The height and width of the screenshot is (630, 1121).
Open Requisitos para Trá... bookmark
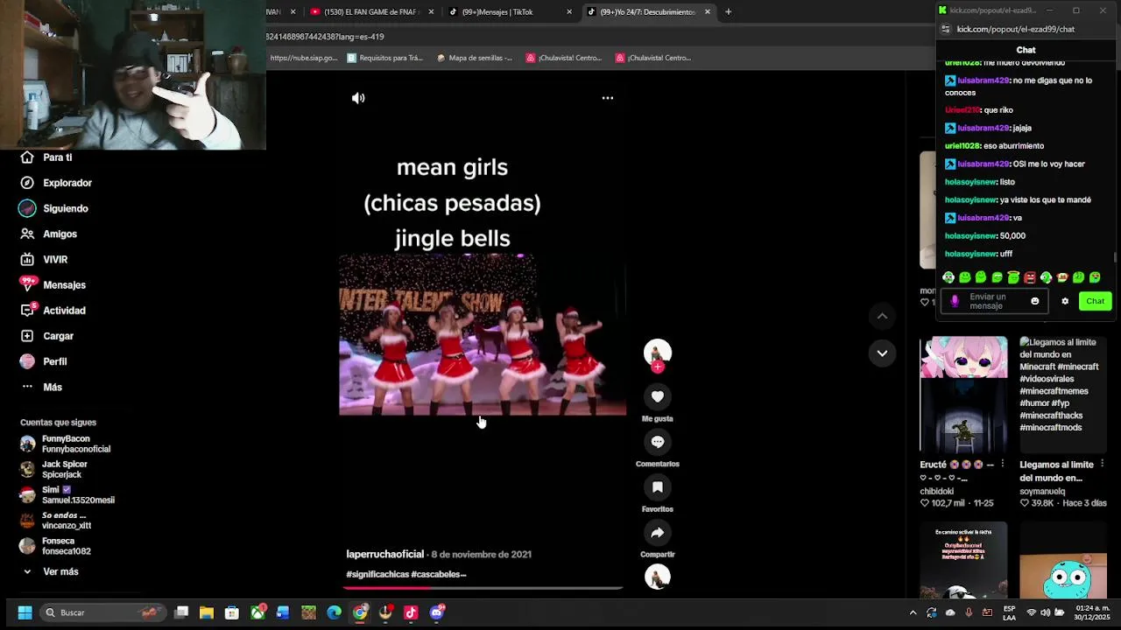point(384,58)
